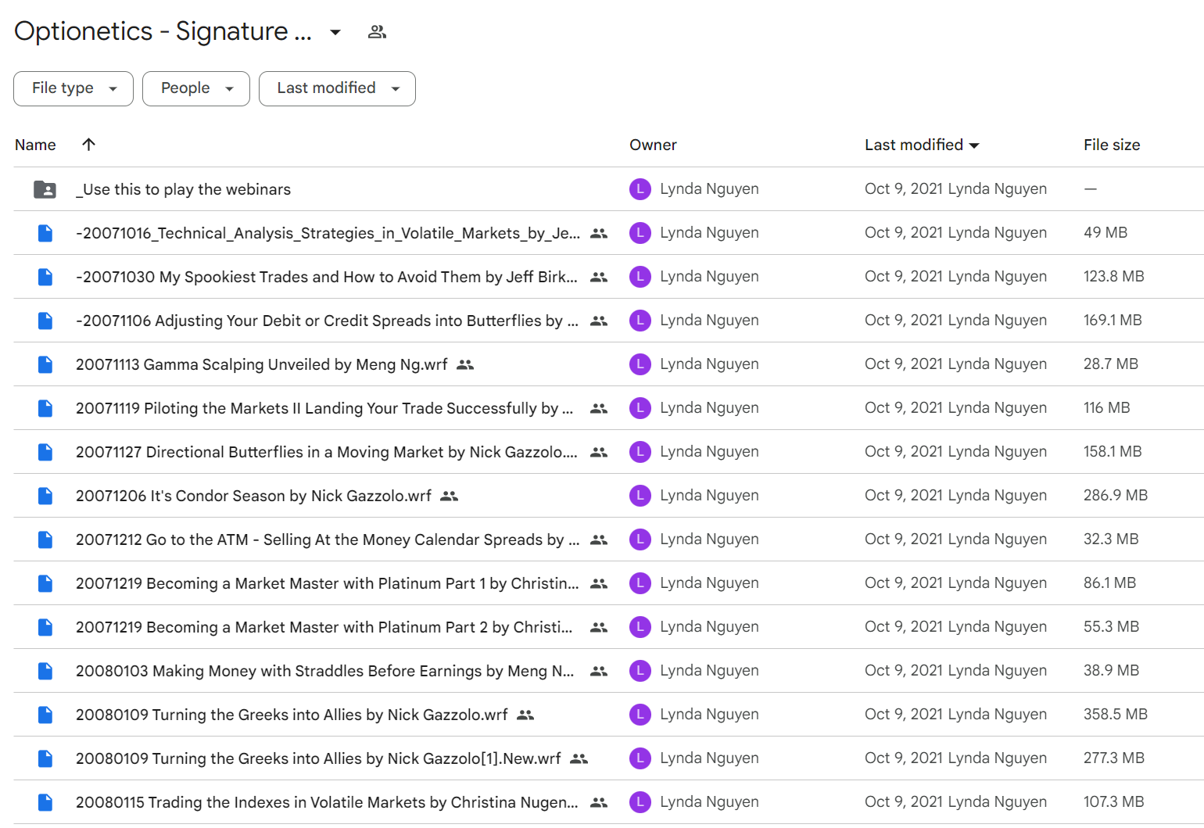Click file icon of Making Money with Straddles
Image resolution: width=1204 pixels, height=828 pixels.
click(45, 671)
